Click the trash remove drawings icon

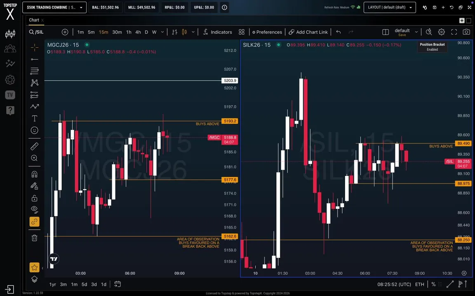point(35,238)
